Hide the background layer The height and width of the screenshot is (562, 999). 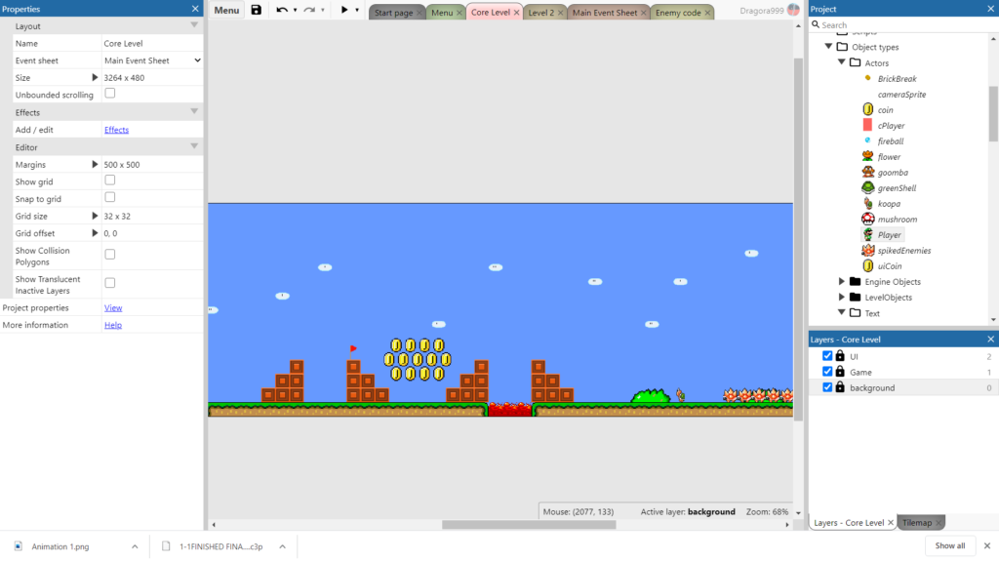click(x=827, y=387)
